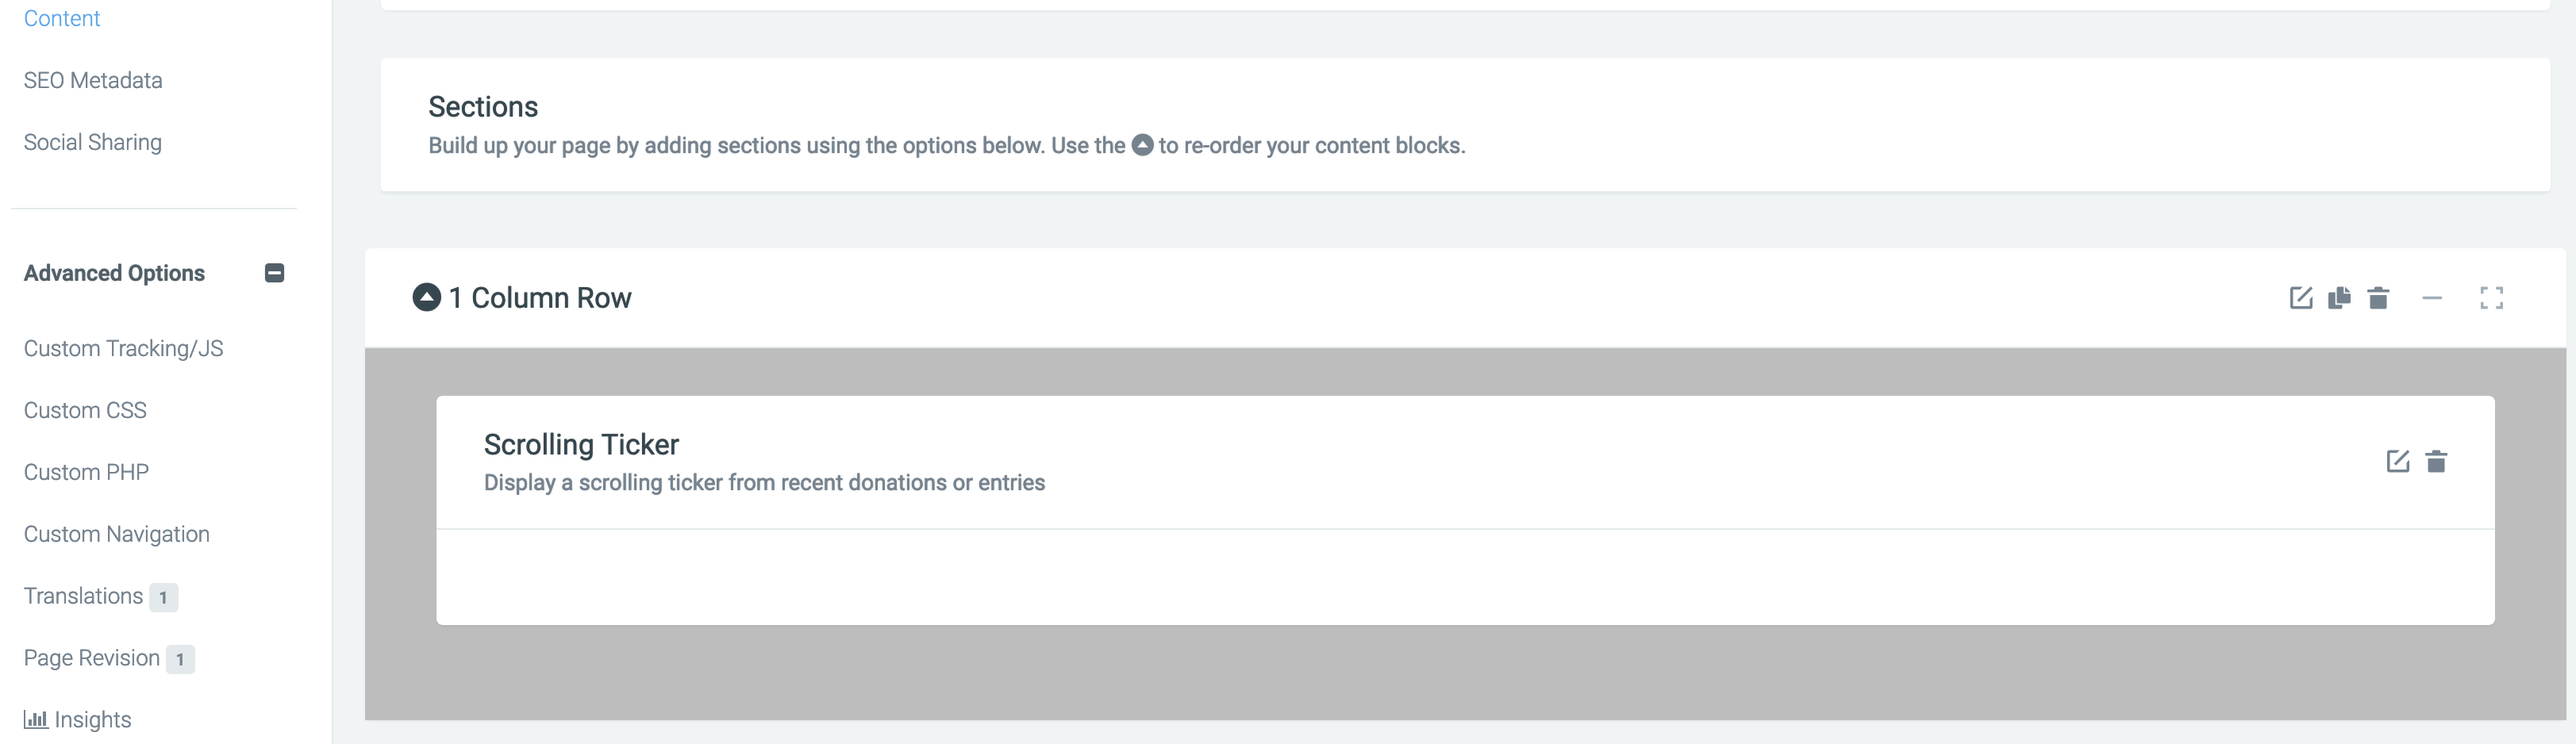The image size is (2576, 744).
Task: Delete the Scrolling Ticker block
Action: click(2437, 461)
